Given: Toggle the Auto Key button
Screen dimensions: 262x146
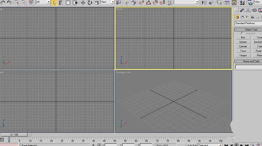Looking at the screenshot, I should [x=192, y=145].
